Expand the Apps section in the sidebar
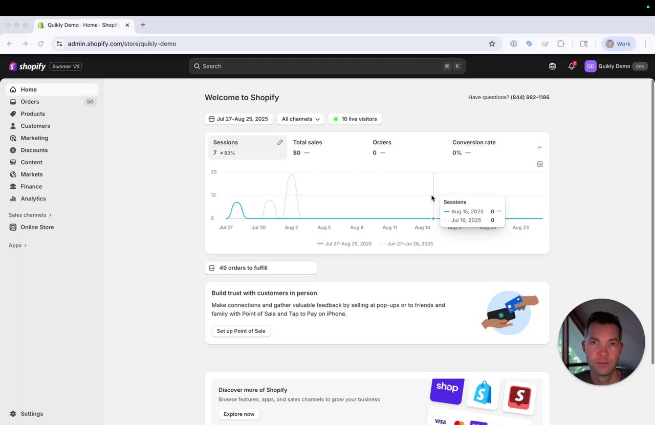Screen dimensions: 655x425 [18, 245]
